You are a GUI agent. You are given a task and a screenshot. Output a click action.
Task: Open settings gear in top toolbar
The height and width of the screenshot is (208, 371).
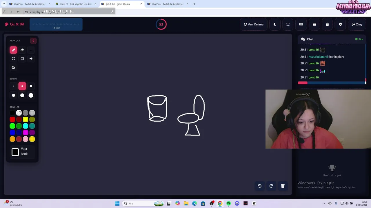[340, 24]
